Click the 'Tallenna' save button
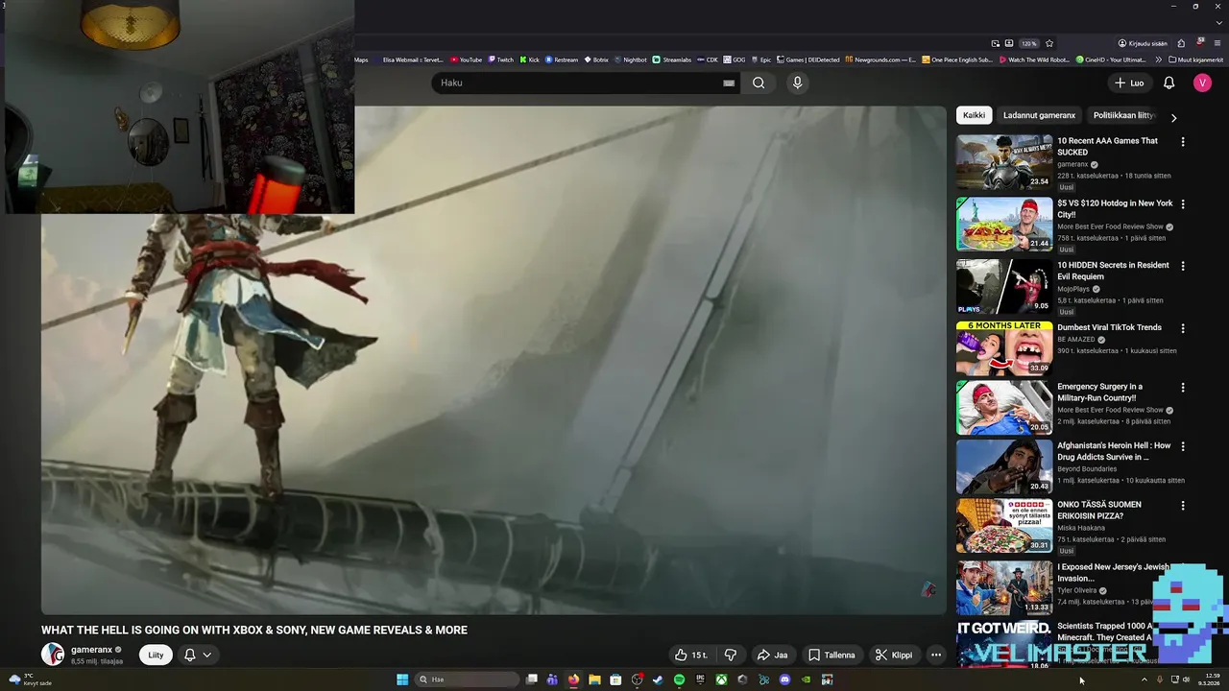Image resolution: width=1229 pixels, height=691 pixels. 831,655
